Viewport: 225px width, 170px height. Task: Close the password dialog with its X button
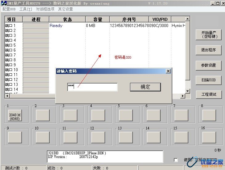pos(168,71)
